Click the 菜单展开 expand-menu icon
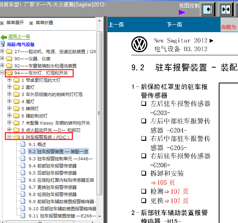The height and width of the screenshot is (223, 238). (x=2, y=23)
